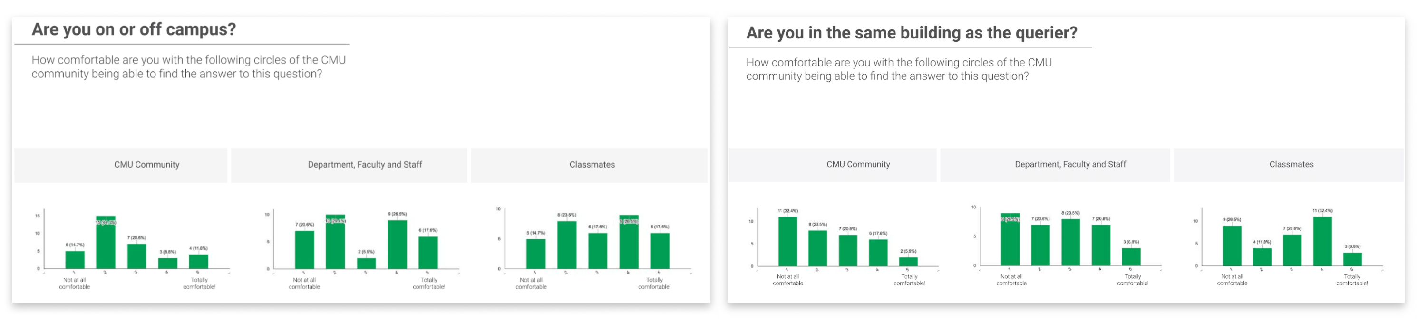This screenshot has height=321, width=1418.
Task: Click the 6 (17.6%) bar in same-building CMU Community chart
Action: pos(878,253)
